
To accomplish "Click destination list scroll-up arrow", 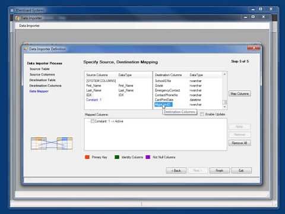I will (224, 74).
